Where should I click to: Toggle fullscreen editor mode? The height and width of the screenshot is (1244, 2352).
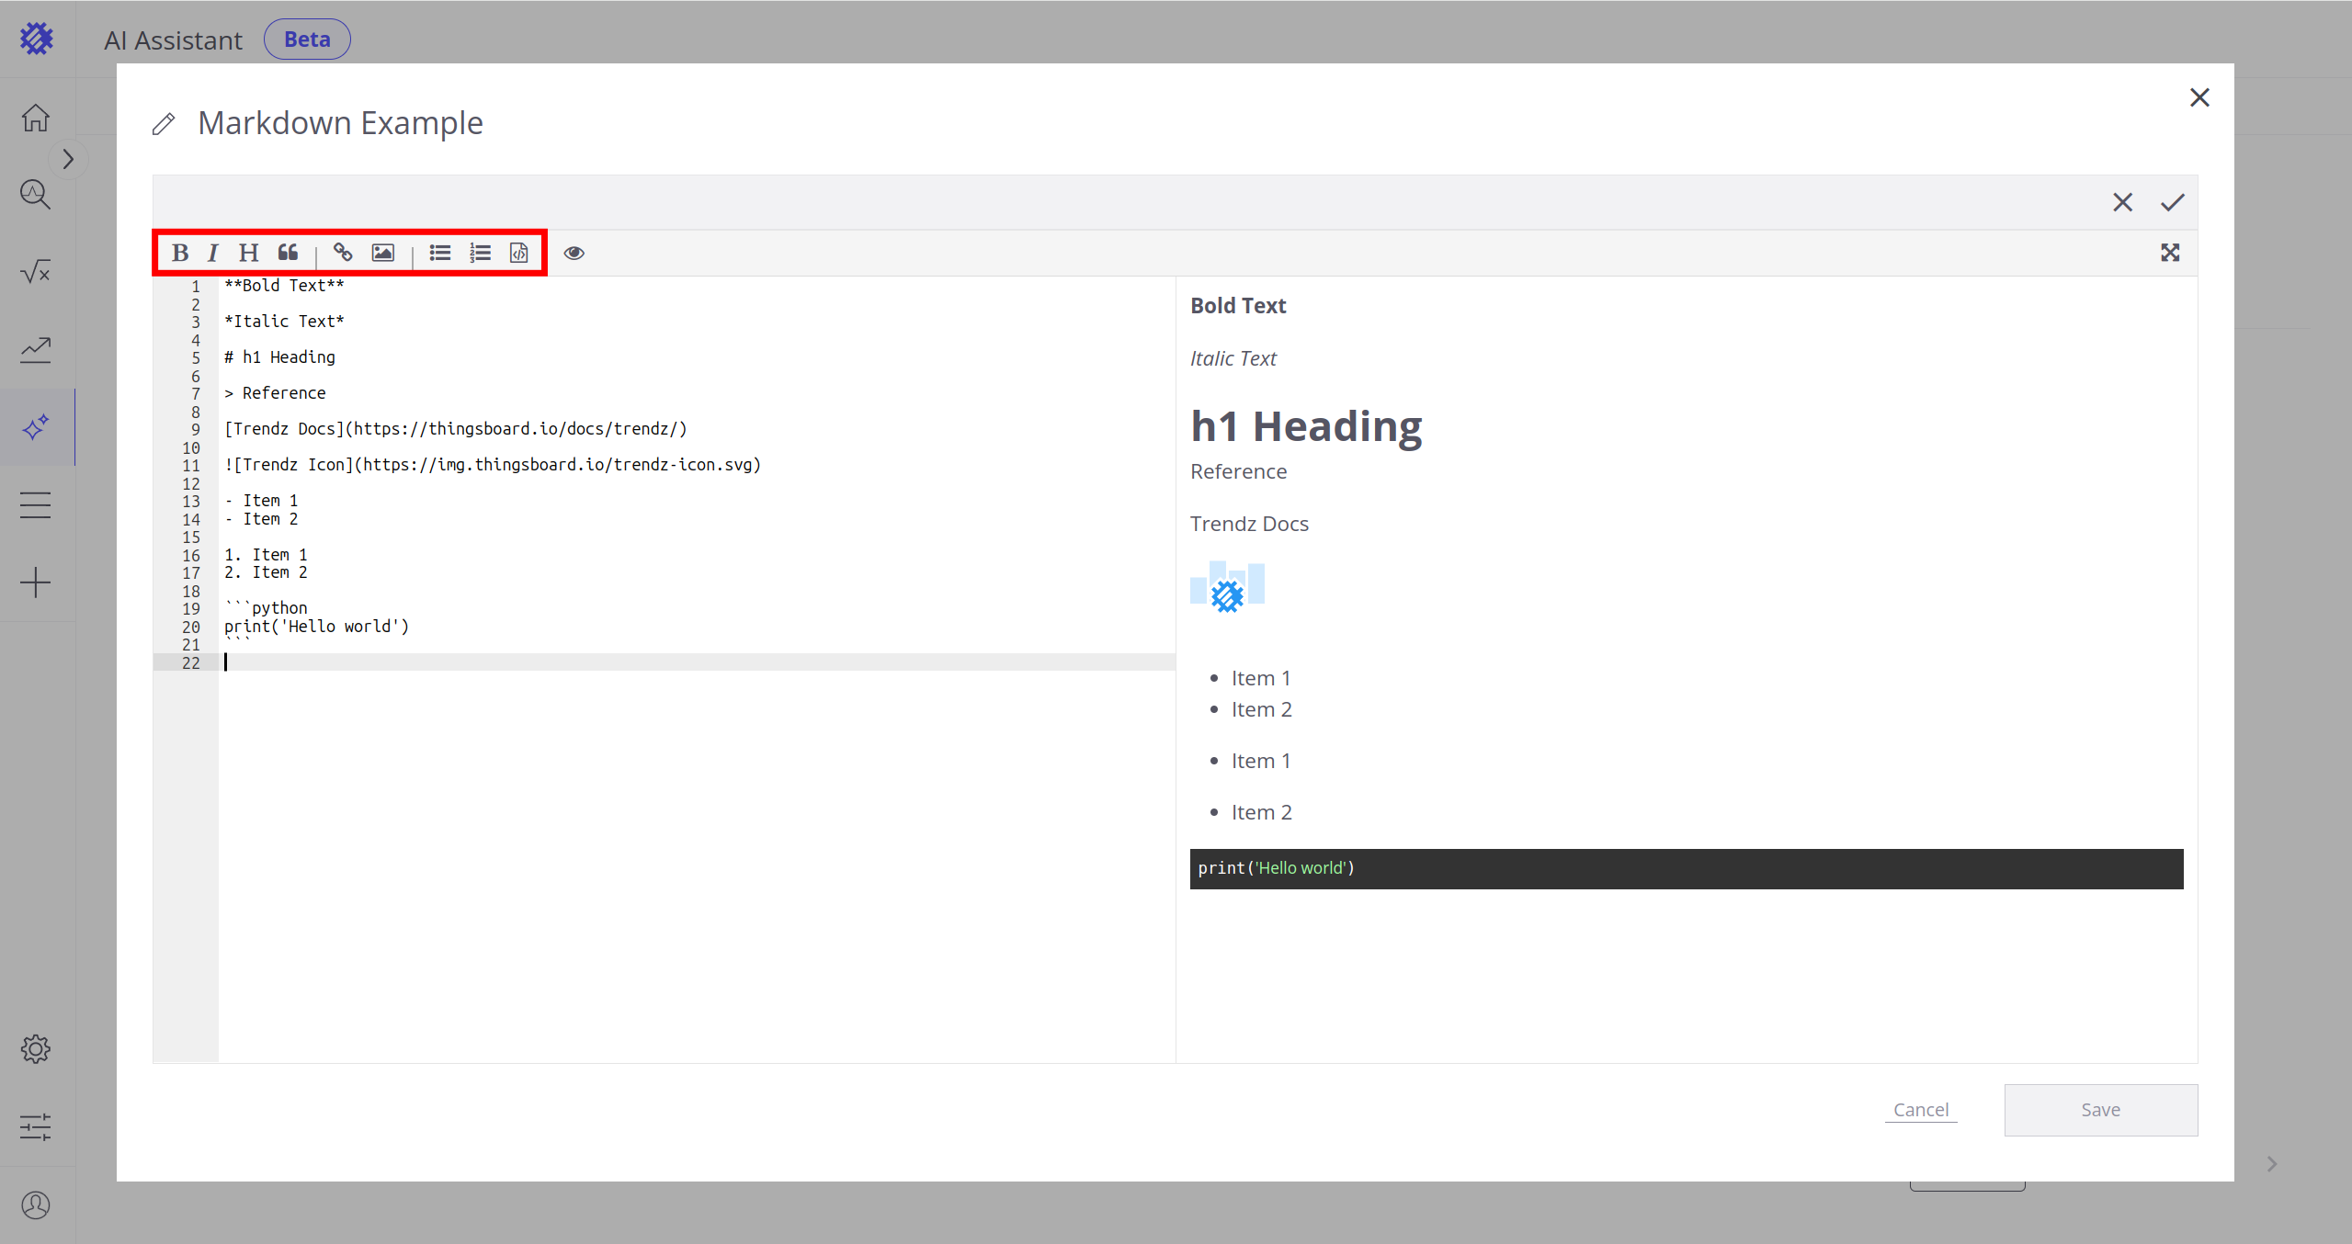point(2170,253)
